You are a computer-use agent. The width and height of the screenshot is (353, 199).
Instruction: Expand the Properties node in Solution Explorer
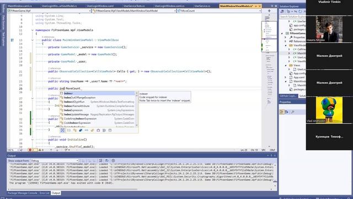(286, 37)
